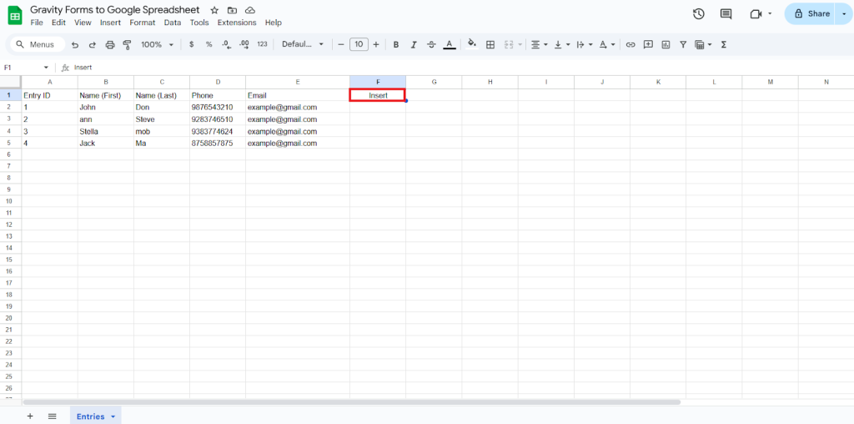Open the Edit menu
The image size is (854, 424).
(x=58, y=23)
